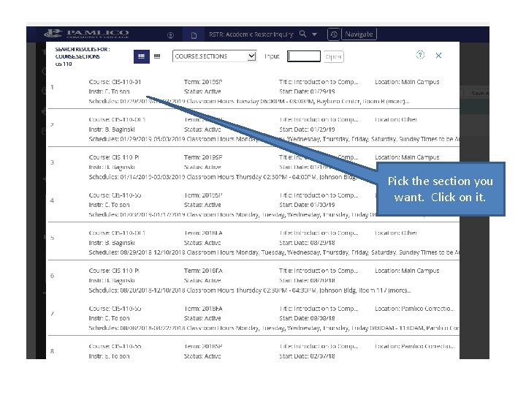
Task: Click the Open button
Action: pyautogui.click(x=333, y=56)
